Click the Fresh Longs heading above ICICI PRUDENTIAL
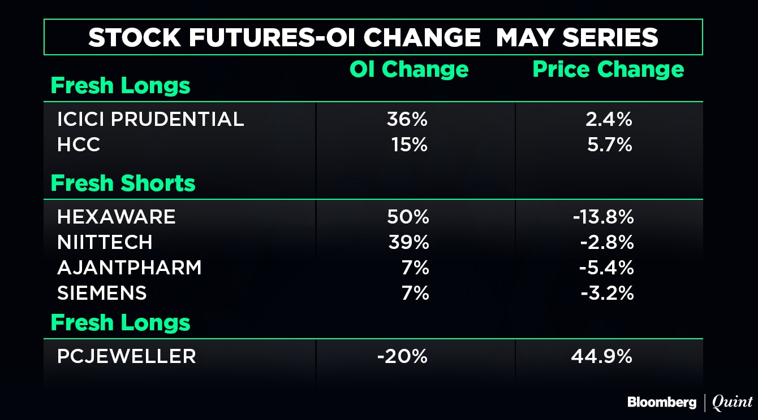 (120, 86)
